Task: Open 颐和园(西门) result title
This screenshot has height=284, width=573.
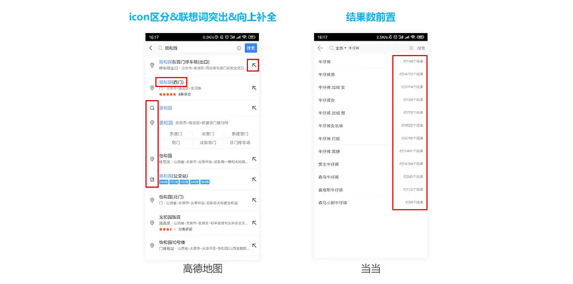Action: [171, 82]
